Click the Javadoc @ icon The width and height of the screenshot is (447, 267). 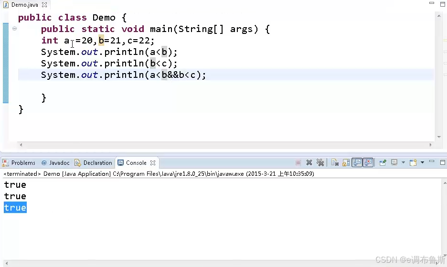44,163
